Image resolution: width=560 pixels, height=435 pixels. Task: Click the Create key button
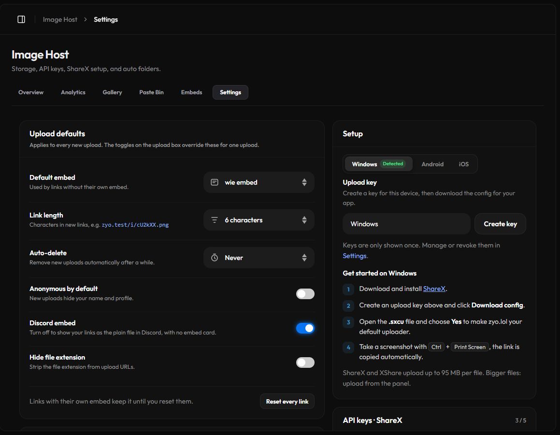pyautogui.click(x=500, y=224)
